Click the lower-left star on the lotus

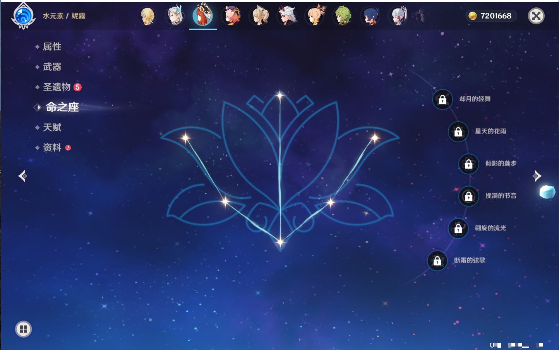point(225,201)
